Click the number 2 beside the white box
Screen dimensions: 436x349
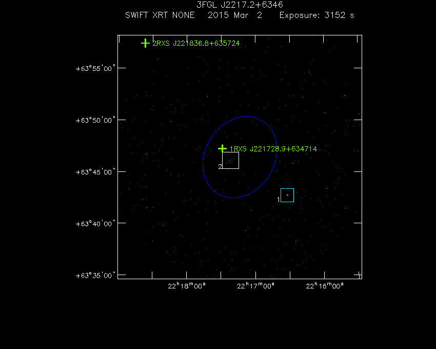(220, 166)
